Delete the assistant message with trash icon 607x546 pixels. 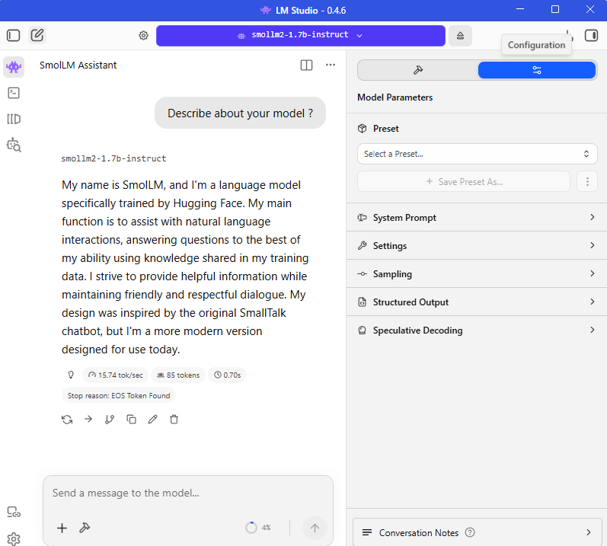click(x=174, y=419)
